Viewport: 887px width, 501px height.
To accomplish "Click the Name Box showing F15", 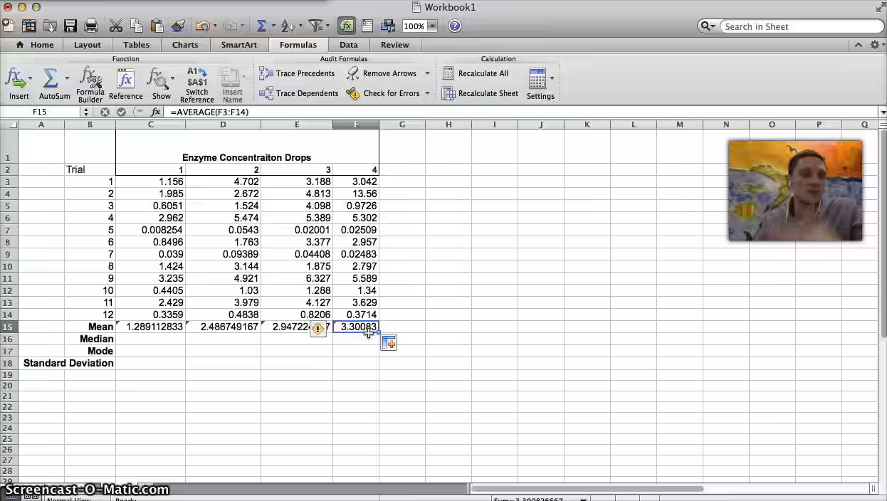I will tap(40, 112).
